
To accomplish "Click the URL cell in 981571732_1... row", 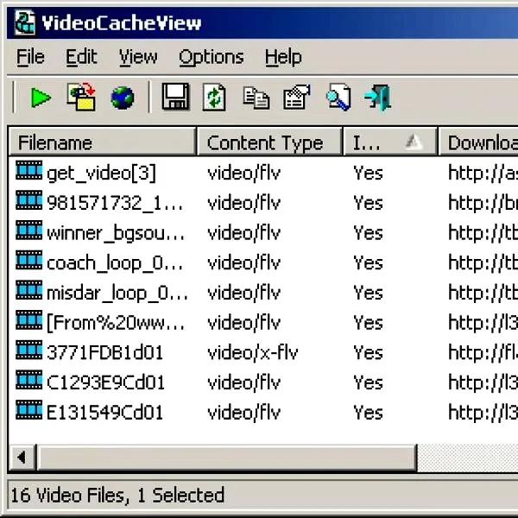I will 483,203.
